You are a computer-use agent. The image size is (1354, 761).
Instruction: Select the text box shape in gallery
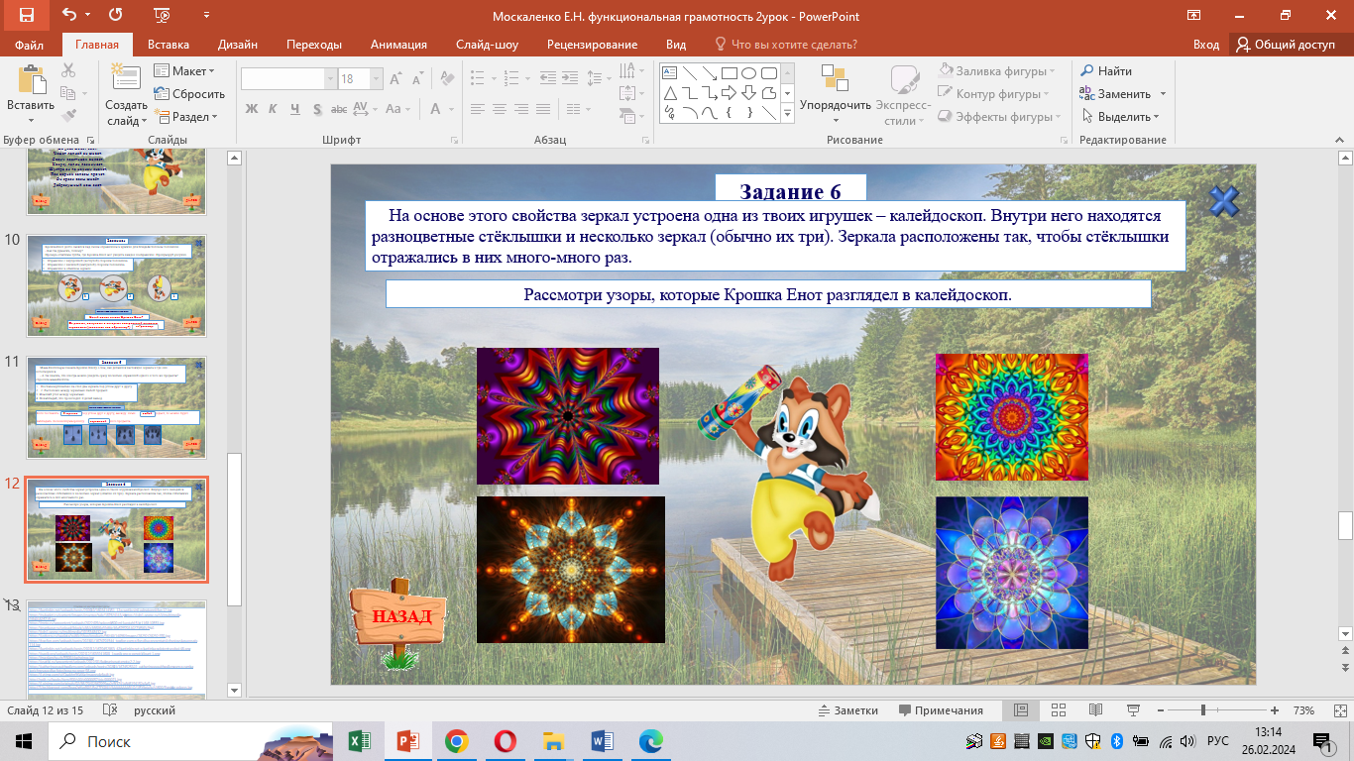(669, 72)
